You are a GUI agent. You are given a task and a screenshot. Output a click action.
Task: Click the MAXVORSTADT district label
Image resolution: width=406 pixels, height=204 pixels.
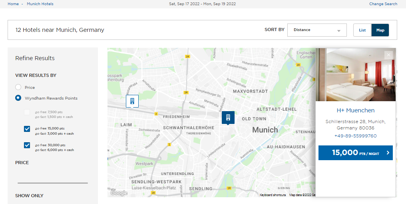click(251, 91)
